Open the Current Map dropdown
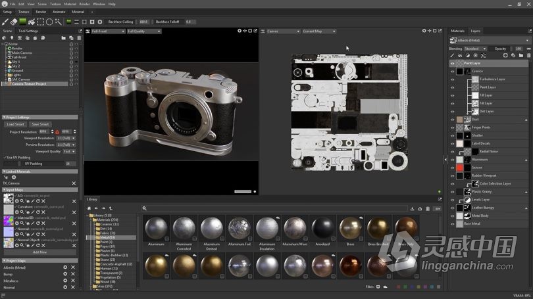Image resolution: width=533 pixels, height=299 pixels. click(x=319, y=32)
